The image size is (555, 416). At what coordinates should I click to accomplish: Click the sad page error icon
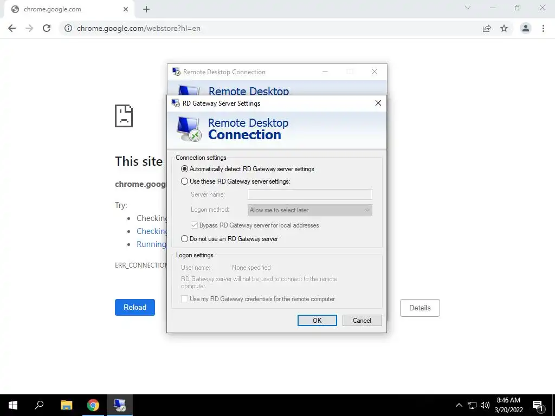point(124,116)
